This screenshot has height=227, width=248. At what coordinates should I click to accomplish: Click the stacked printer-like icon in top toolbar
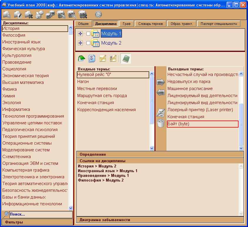pyautogui.click(x=39, y=14)
